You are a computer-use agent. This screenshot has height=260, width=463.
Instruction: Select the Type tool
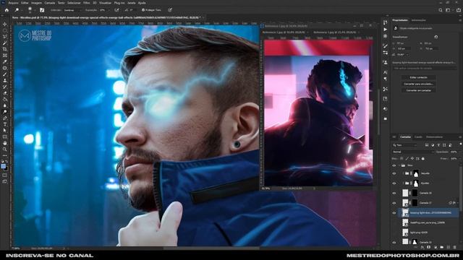(x=5, y=124)
